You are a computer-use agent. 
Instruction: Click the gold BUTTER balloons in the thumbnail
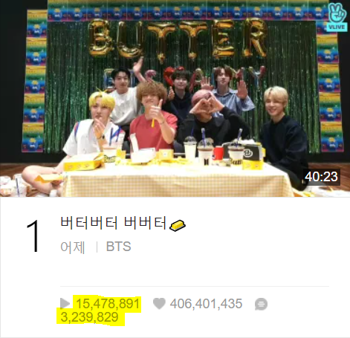pos(177,39)
